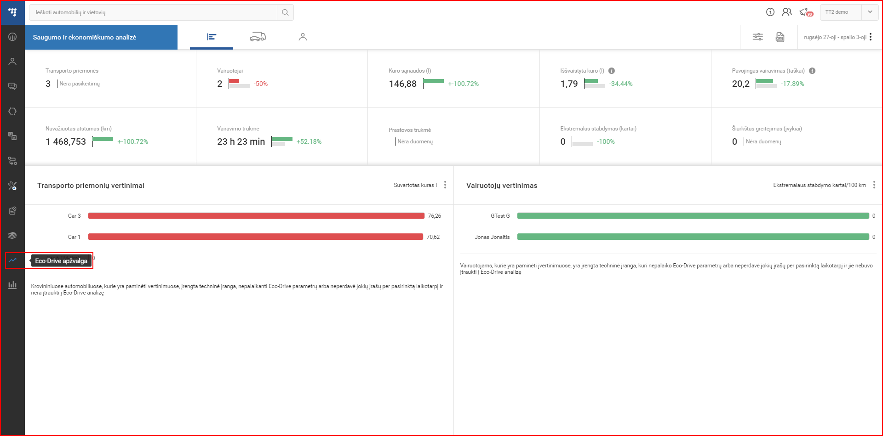Click the 70,62 value beside Car 1
Image resolution: width=883 pixels, height=436 pixels.
[x=433, y=237]
